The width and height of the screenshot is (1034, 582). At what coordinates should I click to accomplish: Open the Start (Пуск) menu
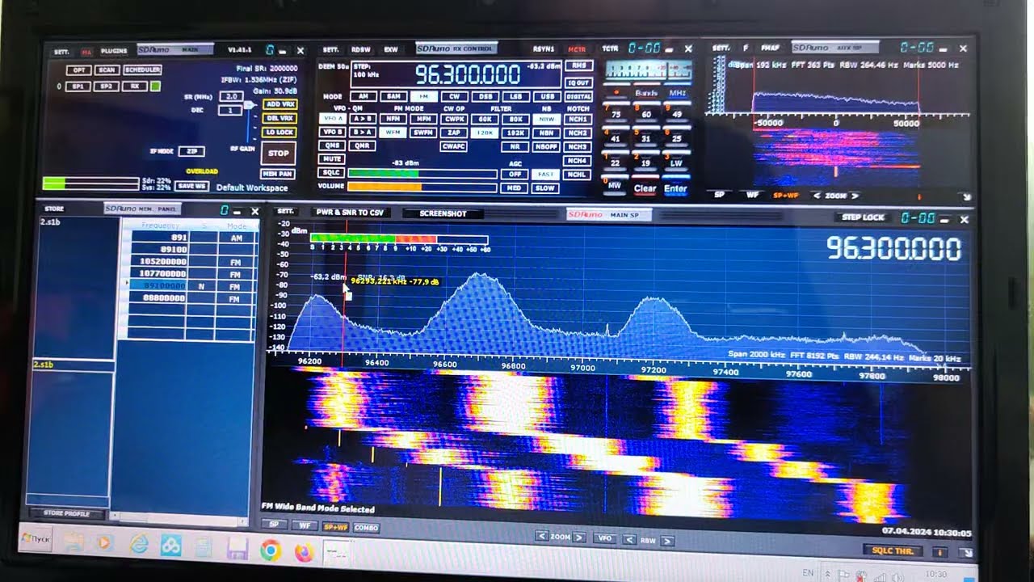36,538
